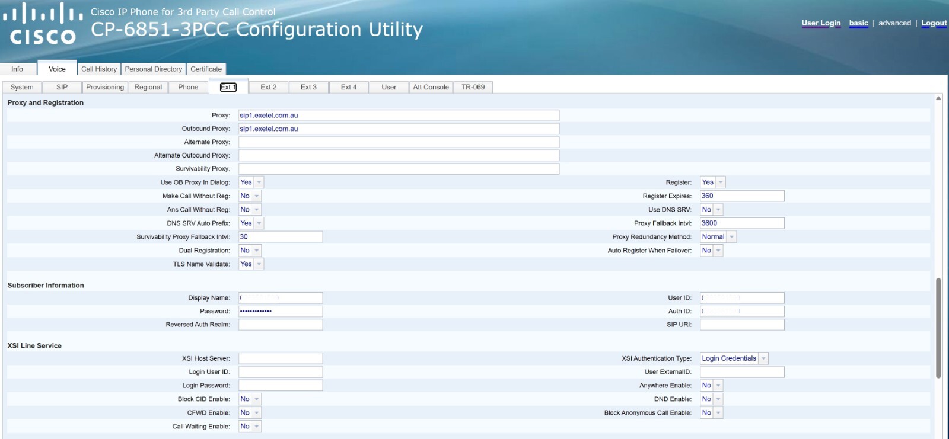Select the Ext 3 sub-tab
Screen dimensions: 949x439
(x=309, y=87)
